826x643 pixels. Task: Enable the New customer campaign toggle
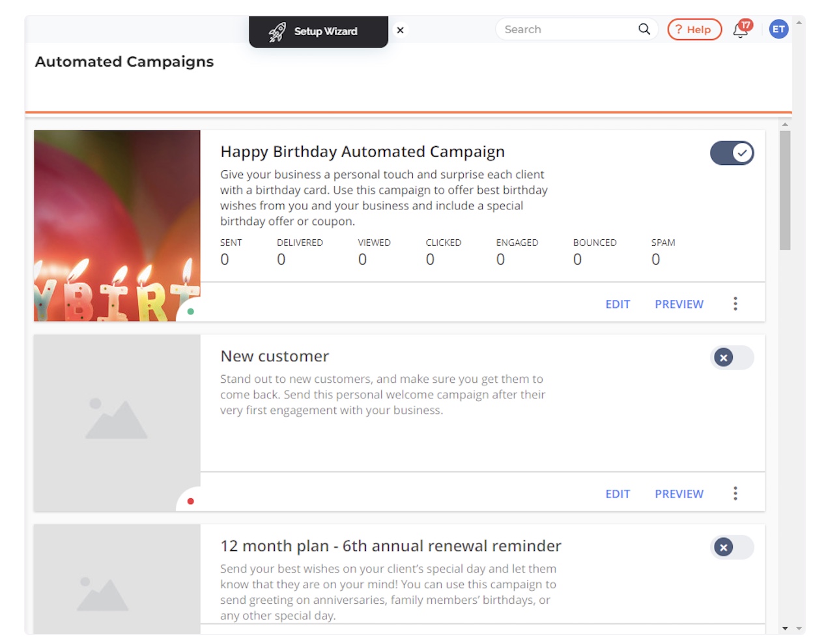pos(732,357)
